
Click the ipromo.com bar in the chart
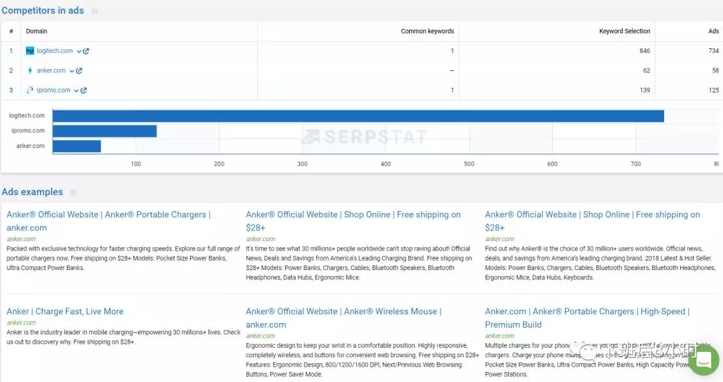(x=104, y=131)
